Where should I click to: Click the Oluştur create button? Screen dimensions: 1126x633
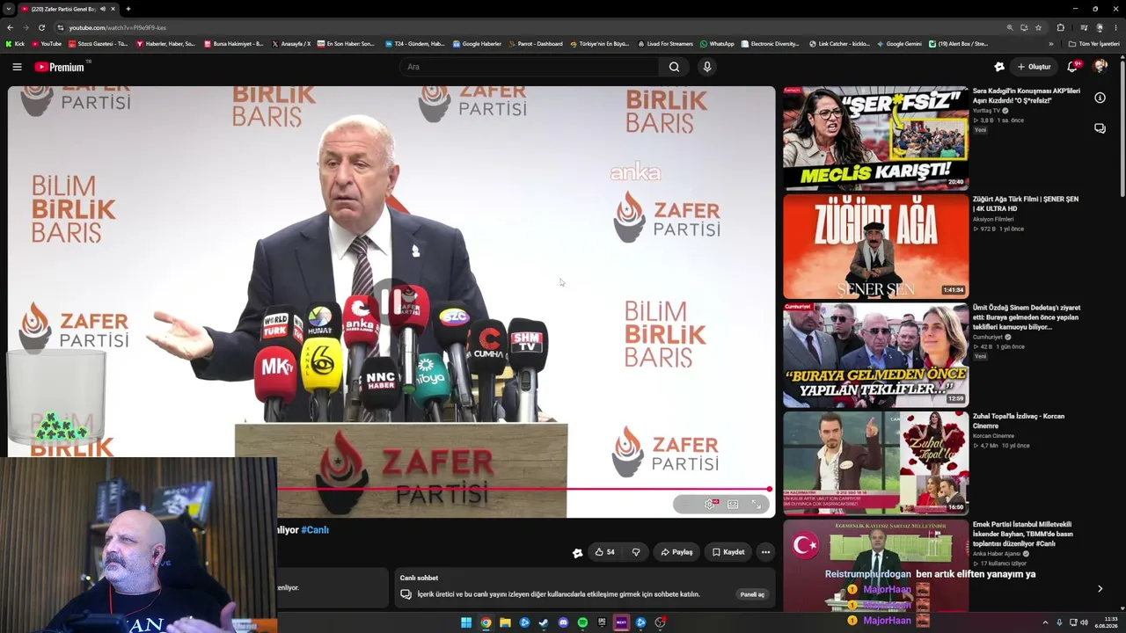tap(1034, 67)
